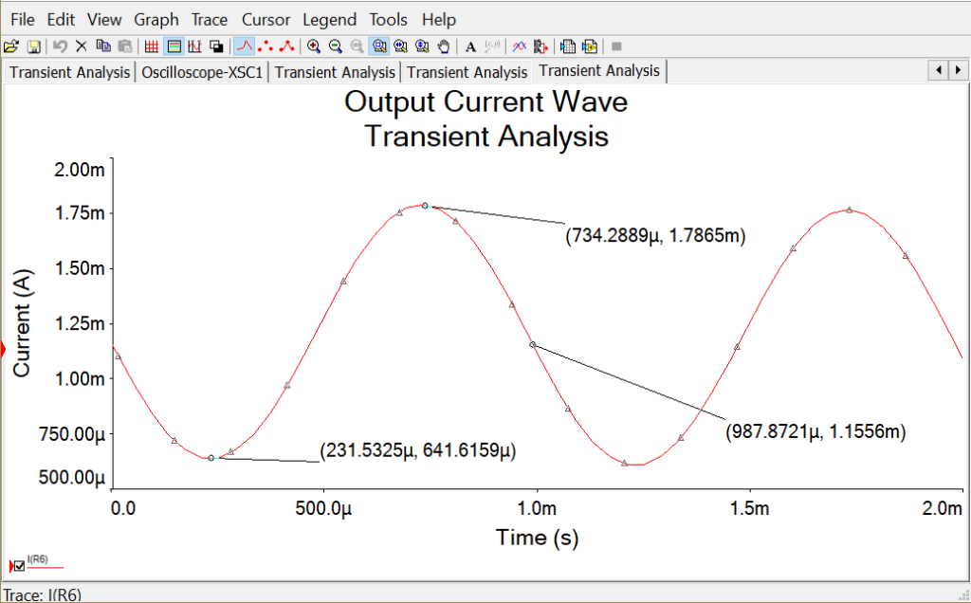Select the cursor marker at the peak
The width and height of the screenshot is (971, 603).
click(x=426, y=204)
